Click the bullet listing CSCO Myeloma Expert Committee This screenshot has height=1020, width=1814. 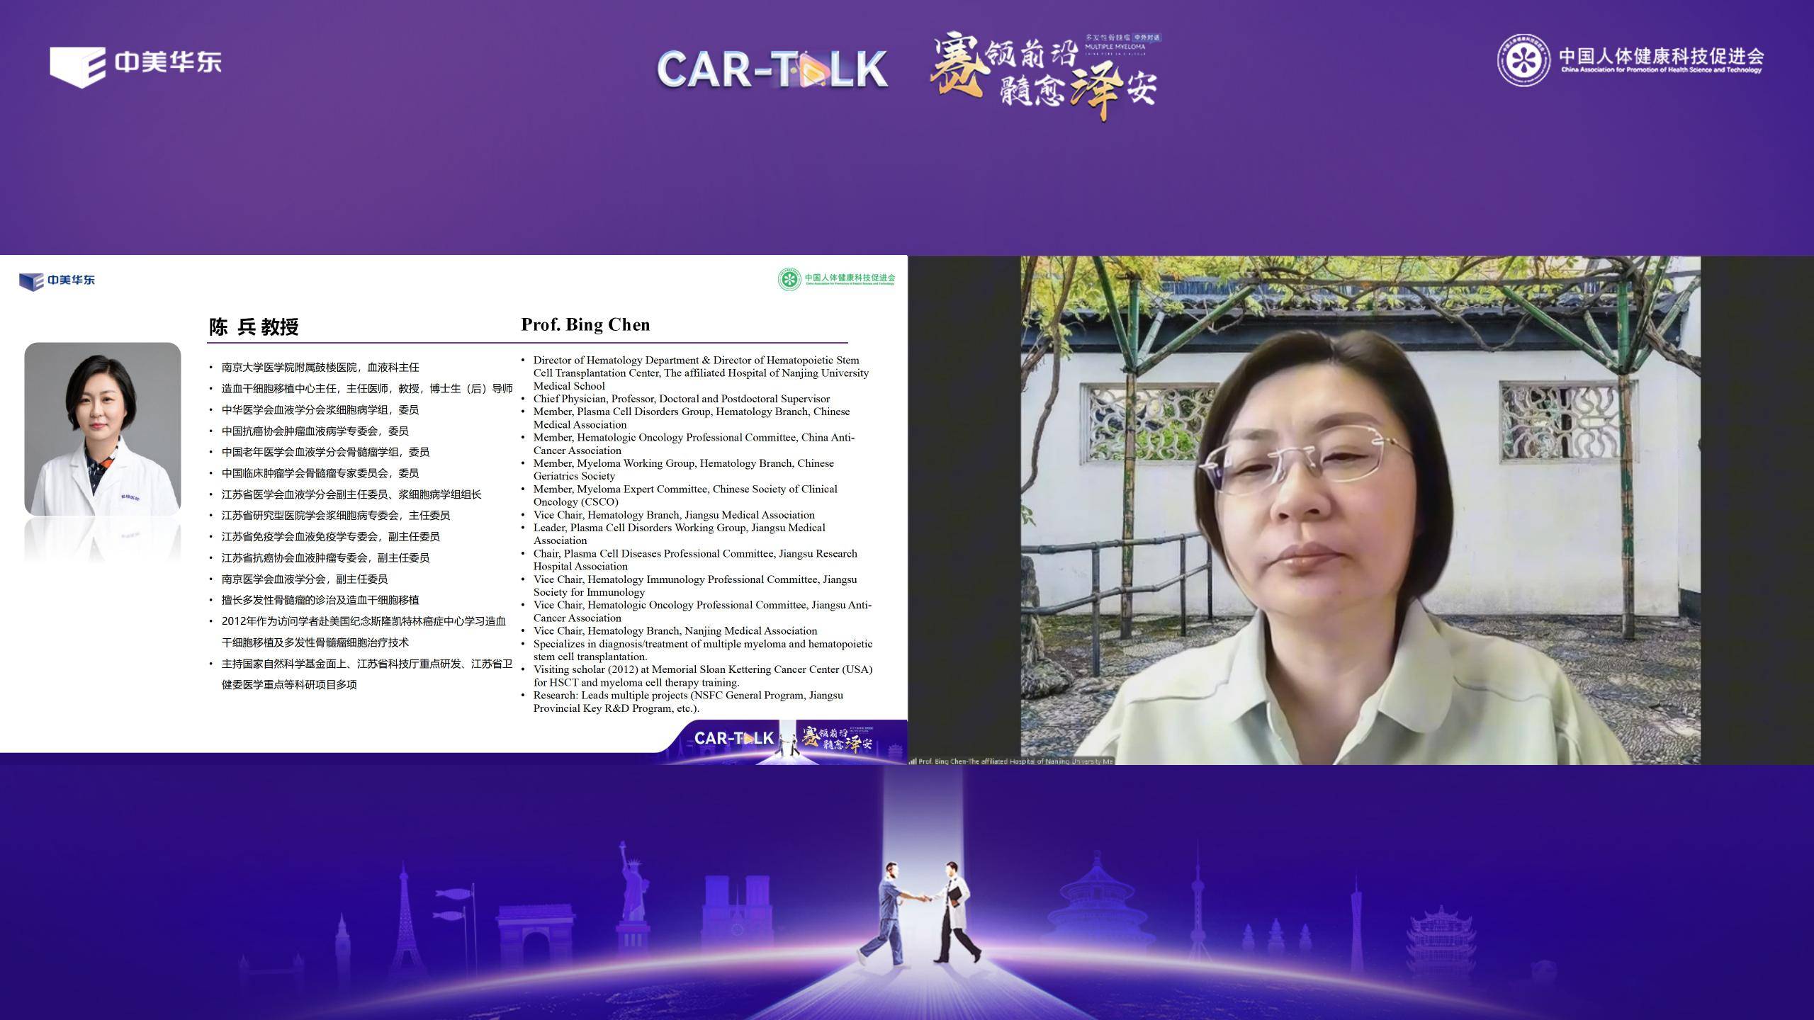(x=685, y=495)
